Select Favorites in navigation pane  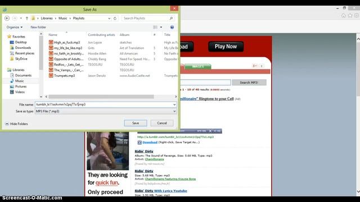(19, 36)
